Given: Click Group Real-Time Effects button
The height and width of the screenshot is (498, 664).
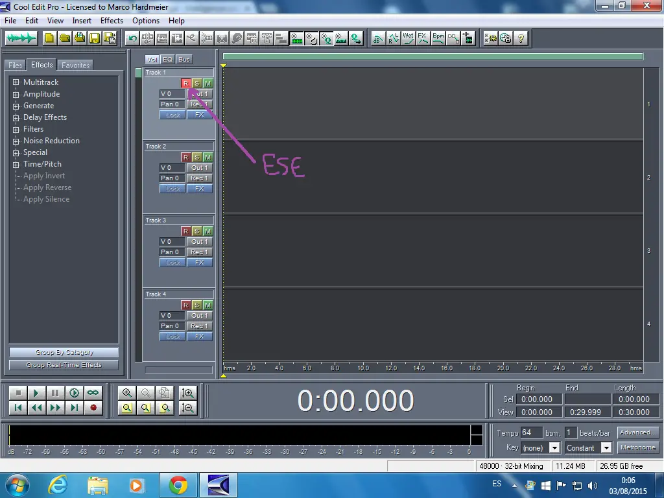Looking at the screenshot, I should pyautogui.click(x=64, y=365).
